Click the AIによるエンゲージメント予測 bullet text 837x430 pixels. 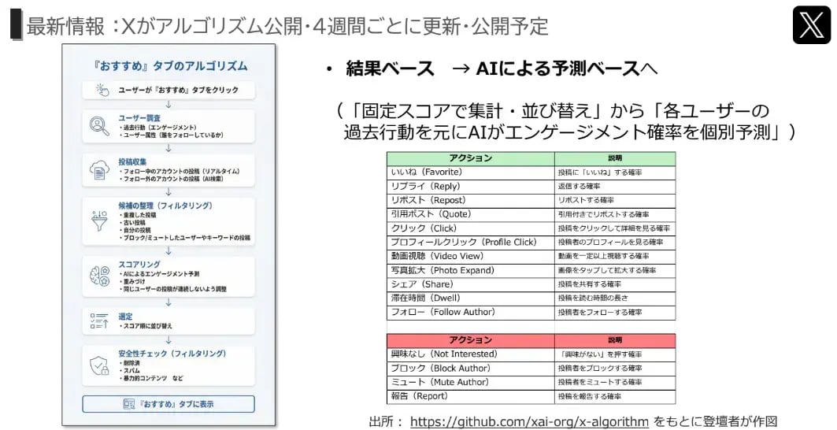coord(159,274)
